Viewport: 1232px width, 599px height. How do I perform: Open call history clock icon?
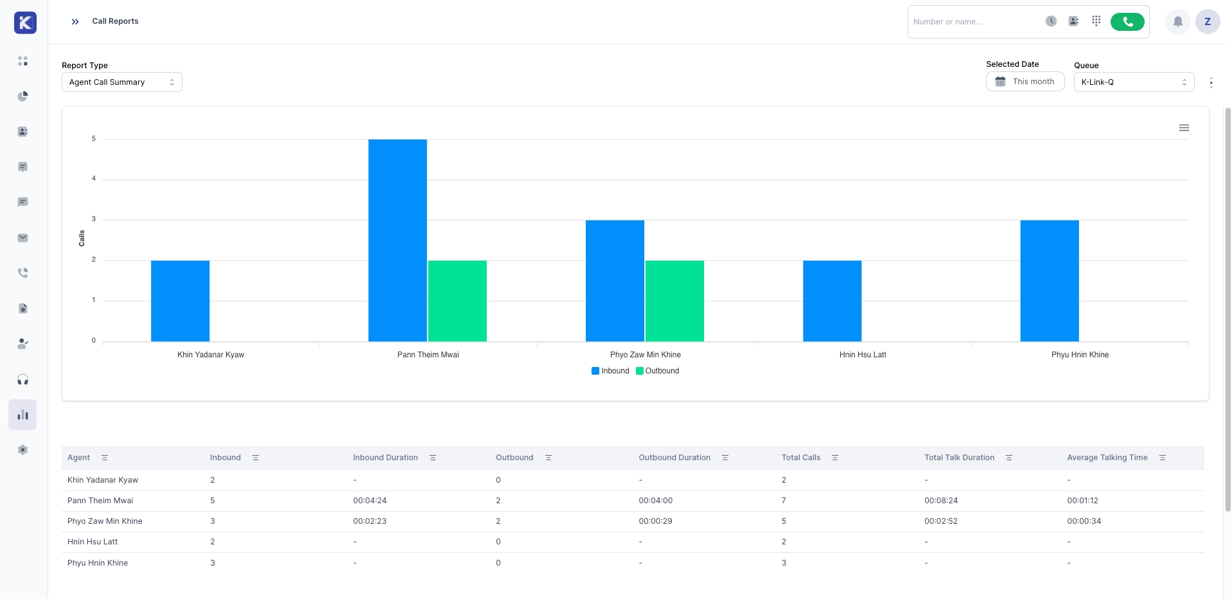(x=1051, y=21)
